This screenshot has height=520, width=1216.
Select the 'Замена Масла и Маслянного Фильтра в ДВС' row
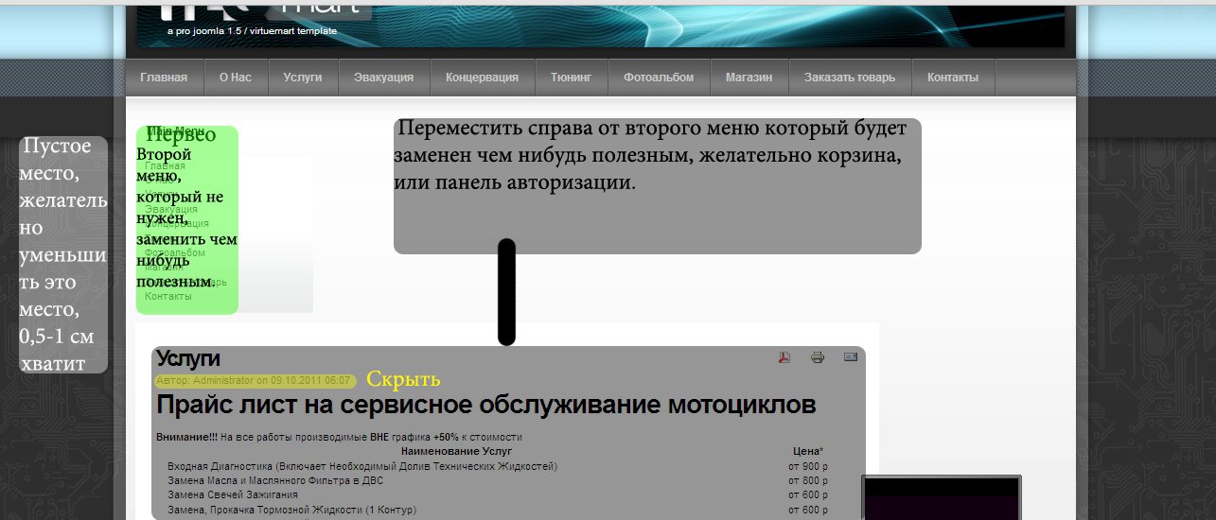point(275,480)
